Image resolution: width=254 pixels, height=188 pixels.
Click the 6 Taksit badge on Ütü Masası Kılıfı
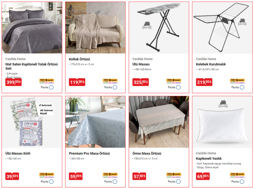(x=47, y=175)
